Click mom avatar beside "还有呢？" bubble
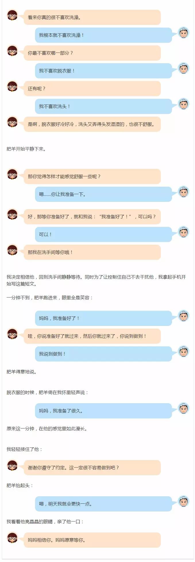The image size is (195, 562). click(12, 86)
